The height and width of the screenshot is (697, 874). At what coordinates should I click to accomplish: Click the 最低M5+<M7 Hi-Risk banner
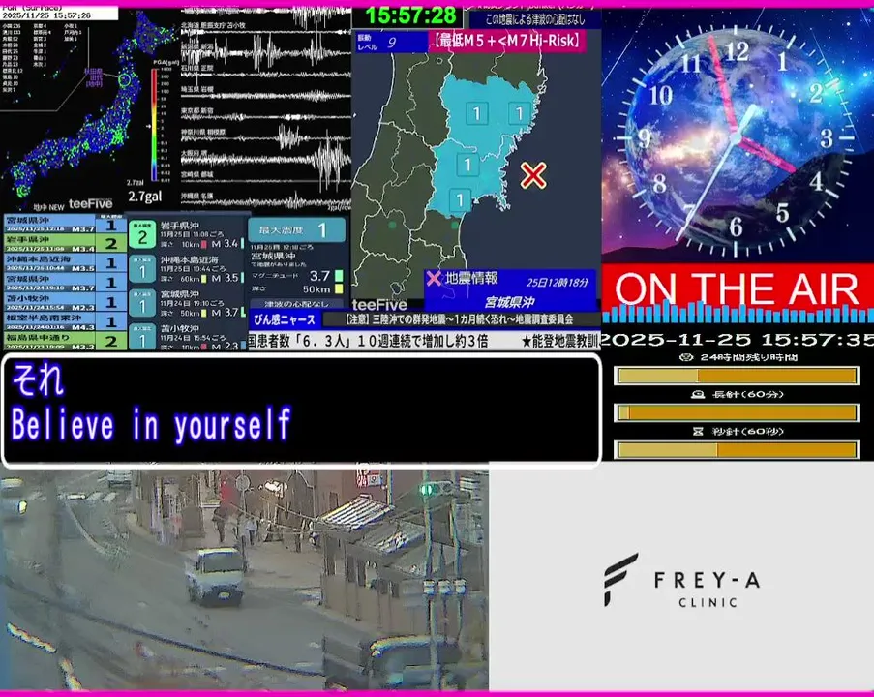click(x=506, y=41)
